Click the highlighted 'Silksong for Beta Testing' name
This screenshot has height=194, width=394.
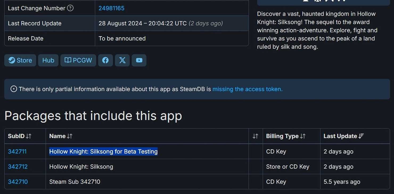click(x=103, y=152)
